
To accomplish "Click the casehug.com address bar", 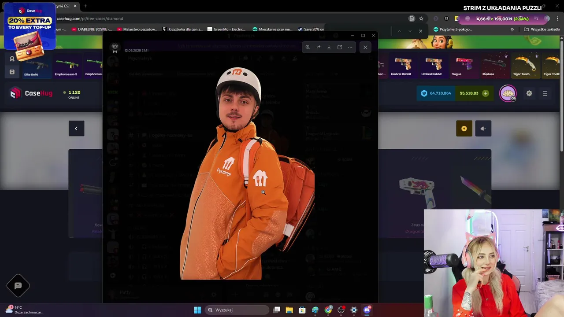I will coord(229,18).
